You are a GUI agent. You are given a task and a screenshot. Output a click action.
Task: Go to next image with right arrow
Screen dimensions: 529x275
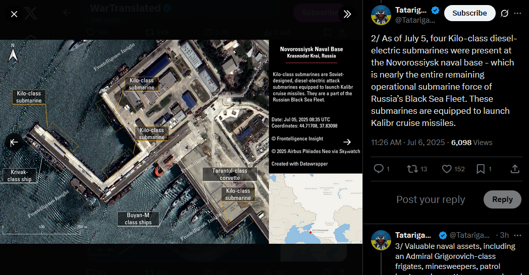[x=347, y=142]
